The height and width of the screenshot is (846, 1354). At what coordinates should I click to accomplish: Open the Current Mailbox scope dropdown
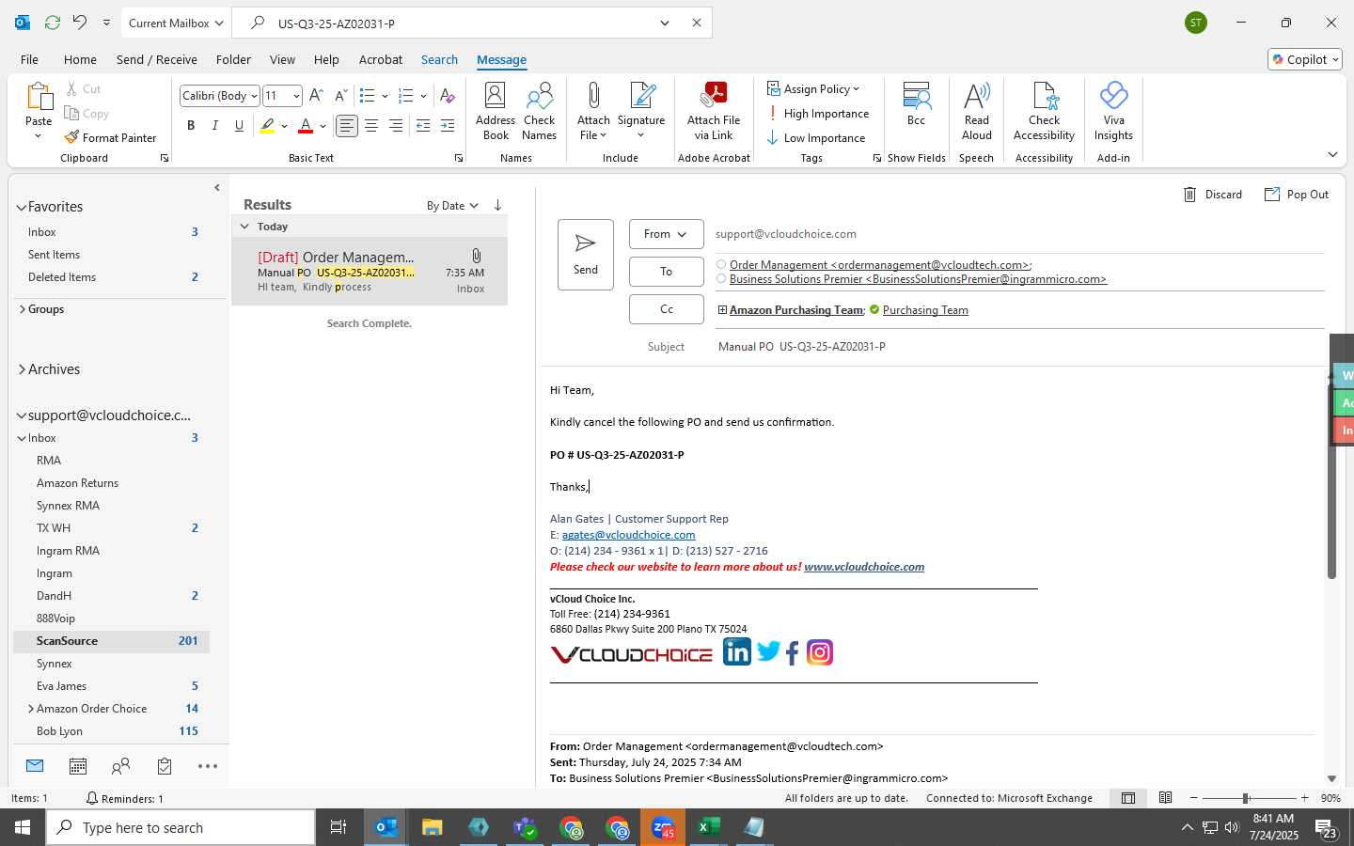[x=176, y=23]
